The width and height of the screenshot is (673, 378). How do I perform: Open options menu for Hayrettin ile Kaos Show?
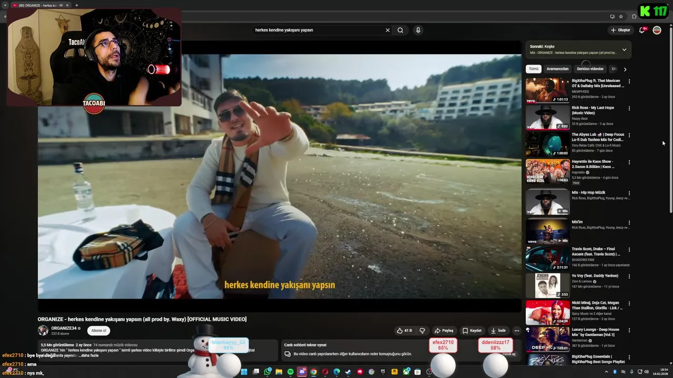pos(629,162)
